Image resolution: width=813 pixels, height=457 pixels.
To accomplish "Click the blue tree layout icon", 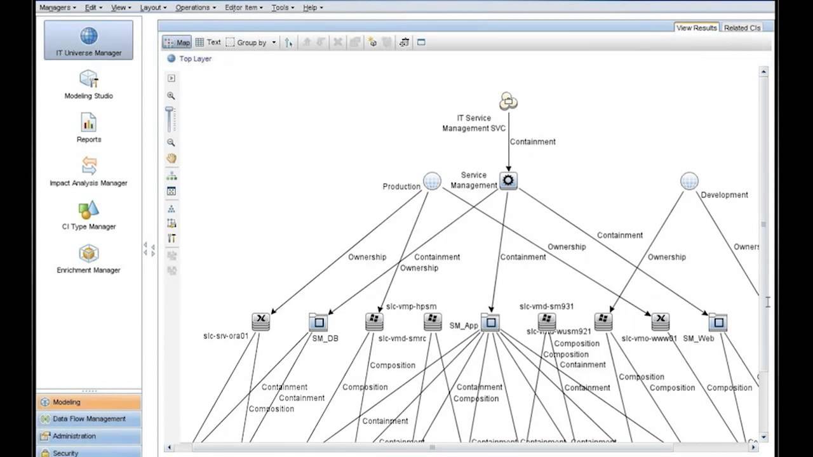I will pos(171,208).
